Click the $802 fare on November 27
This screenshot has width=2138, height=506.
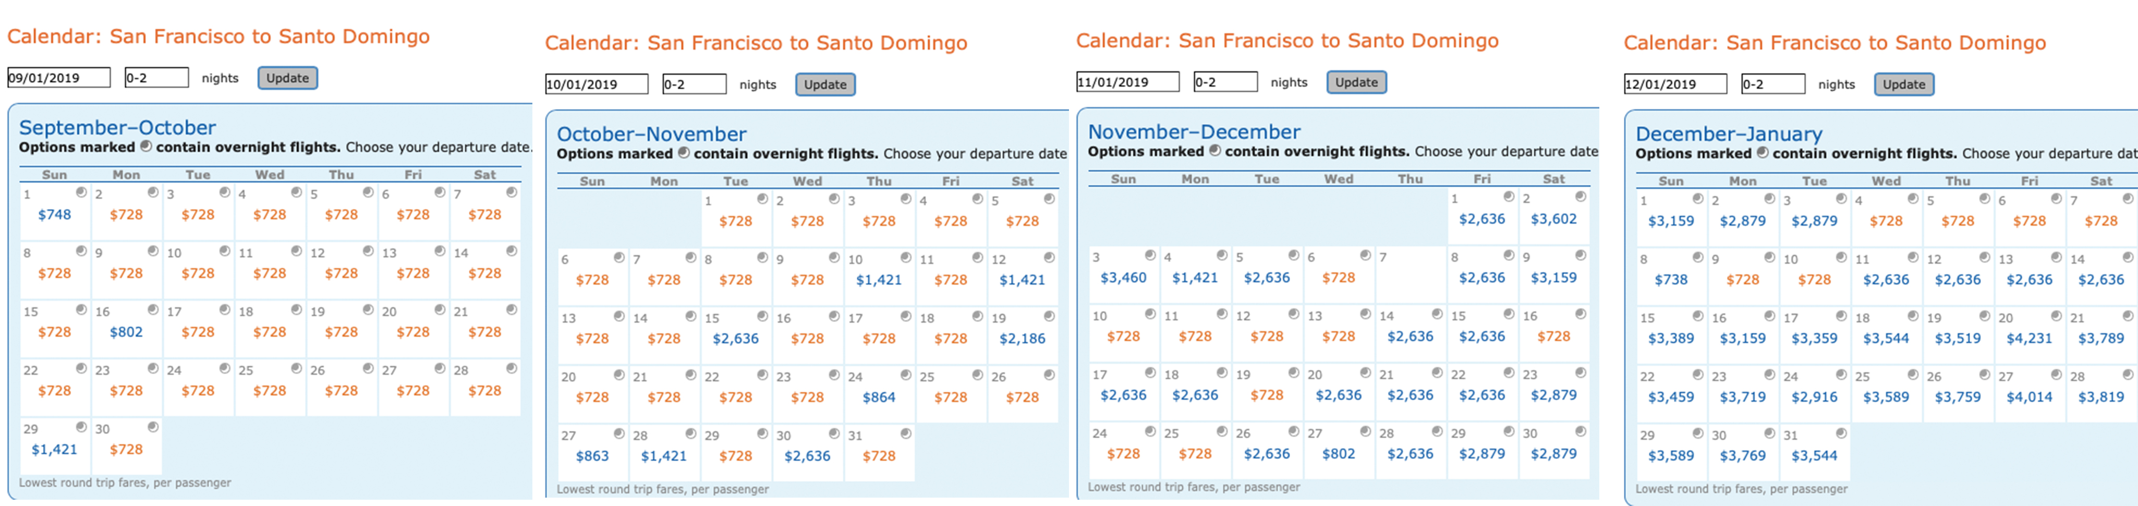coord(1339,453)
